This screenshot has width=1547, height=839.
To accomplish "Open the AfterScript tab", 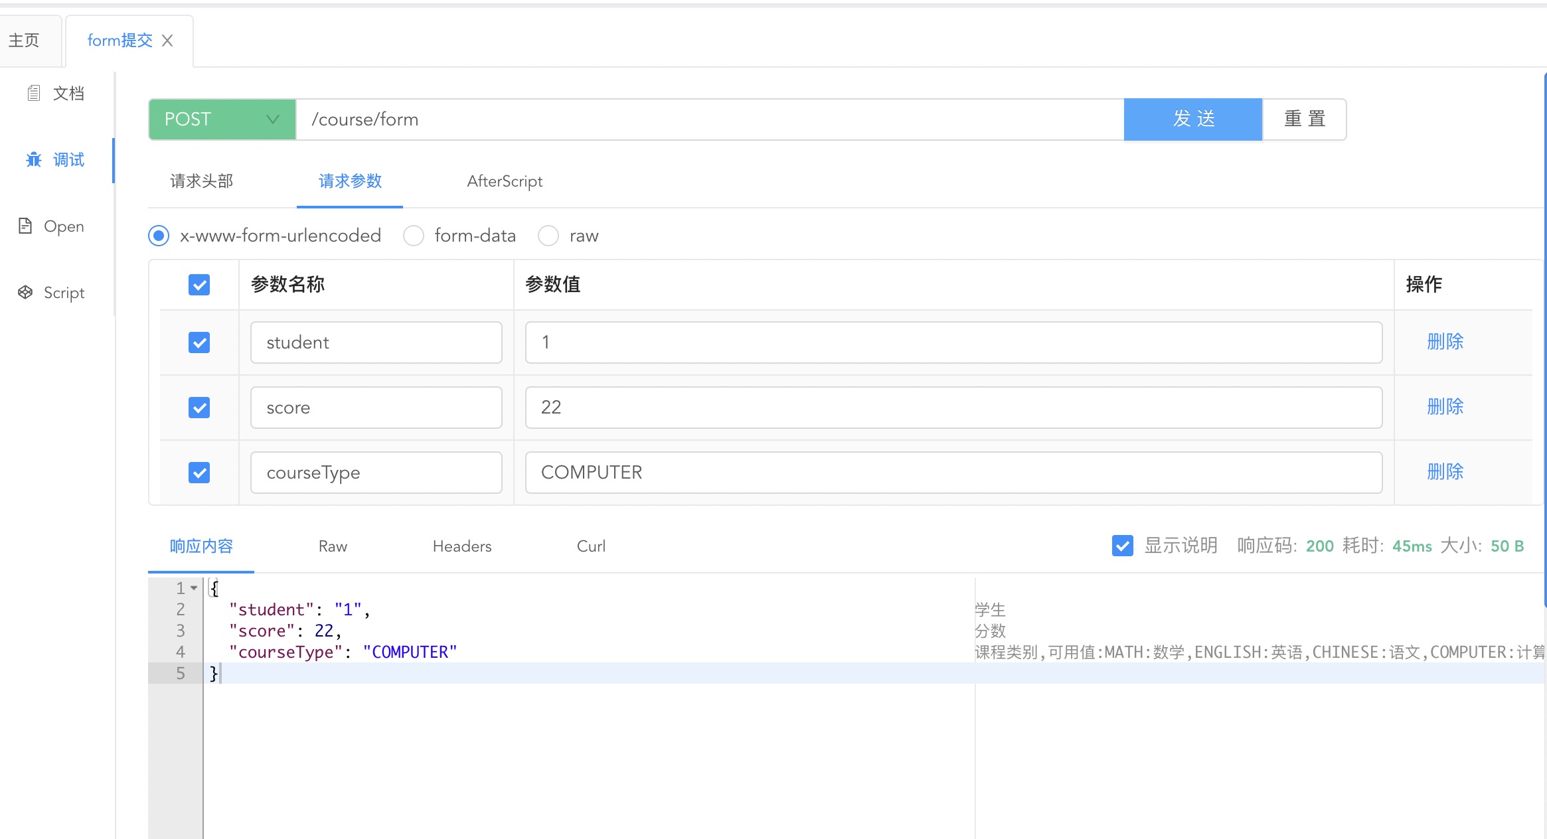I will [505, 181].
